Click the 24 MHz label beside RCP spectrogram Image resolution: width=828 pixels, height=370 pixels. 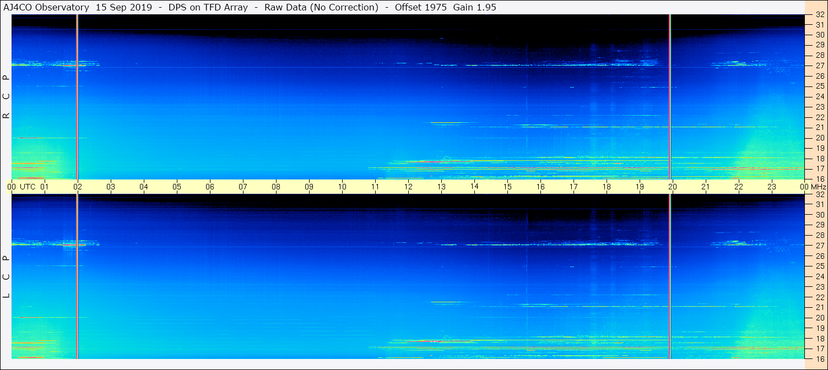coord(819,96)
